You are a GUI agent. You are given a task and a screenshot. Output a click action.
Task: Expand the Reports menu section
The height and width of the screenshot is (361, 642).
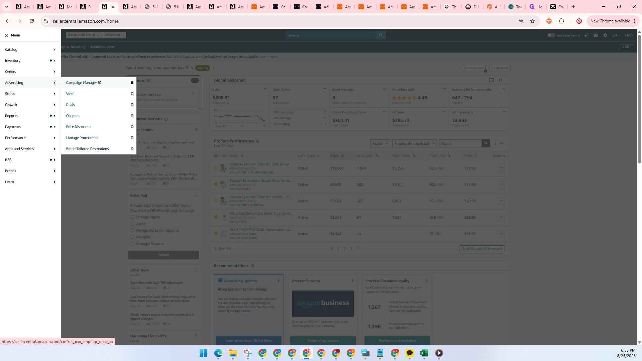click(30, 116)
